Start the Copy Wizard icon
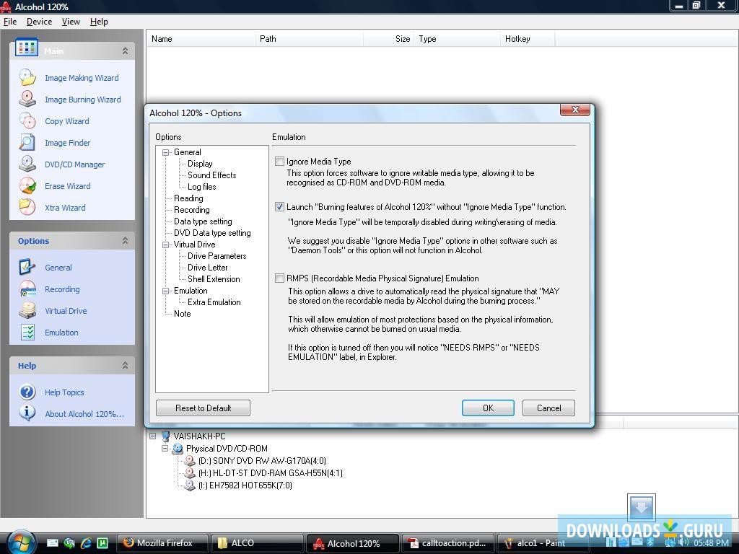 coord(27,120)
